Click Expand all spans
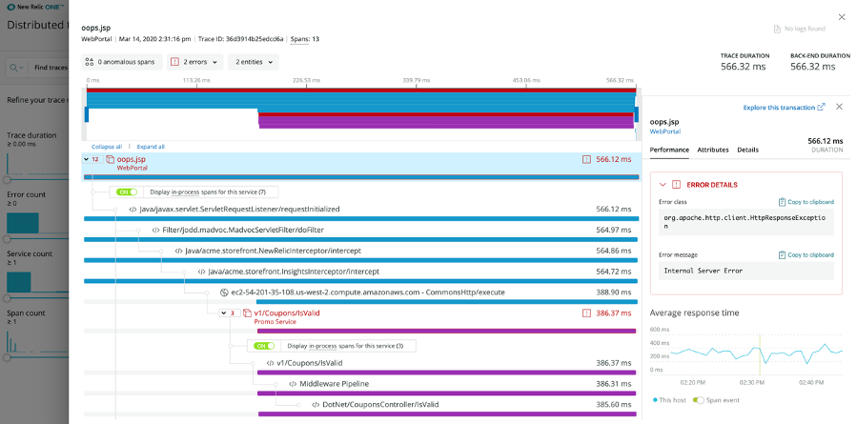Image resolution: width=857 pixels, height=424 pixels. pos(151,147)
